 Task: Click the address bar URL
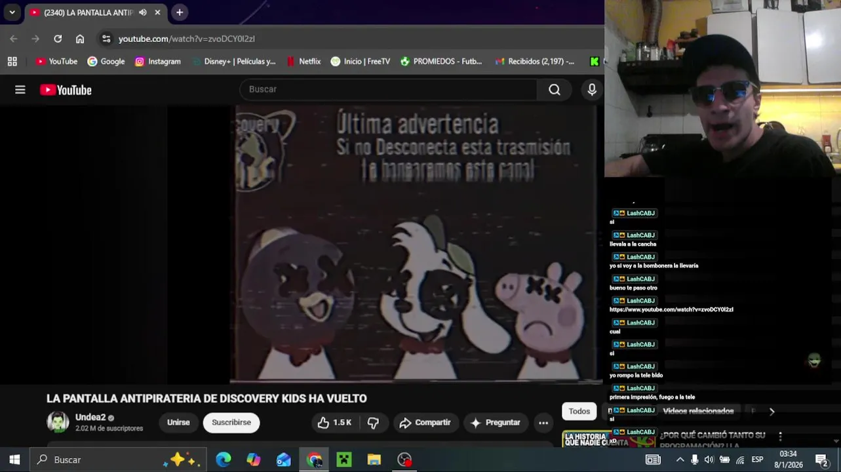click(x=187, y=39)
